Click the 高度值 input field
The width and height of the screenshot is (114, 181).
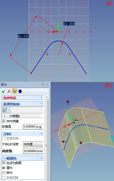click(33, 151)
